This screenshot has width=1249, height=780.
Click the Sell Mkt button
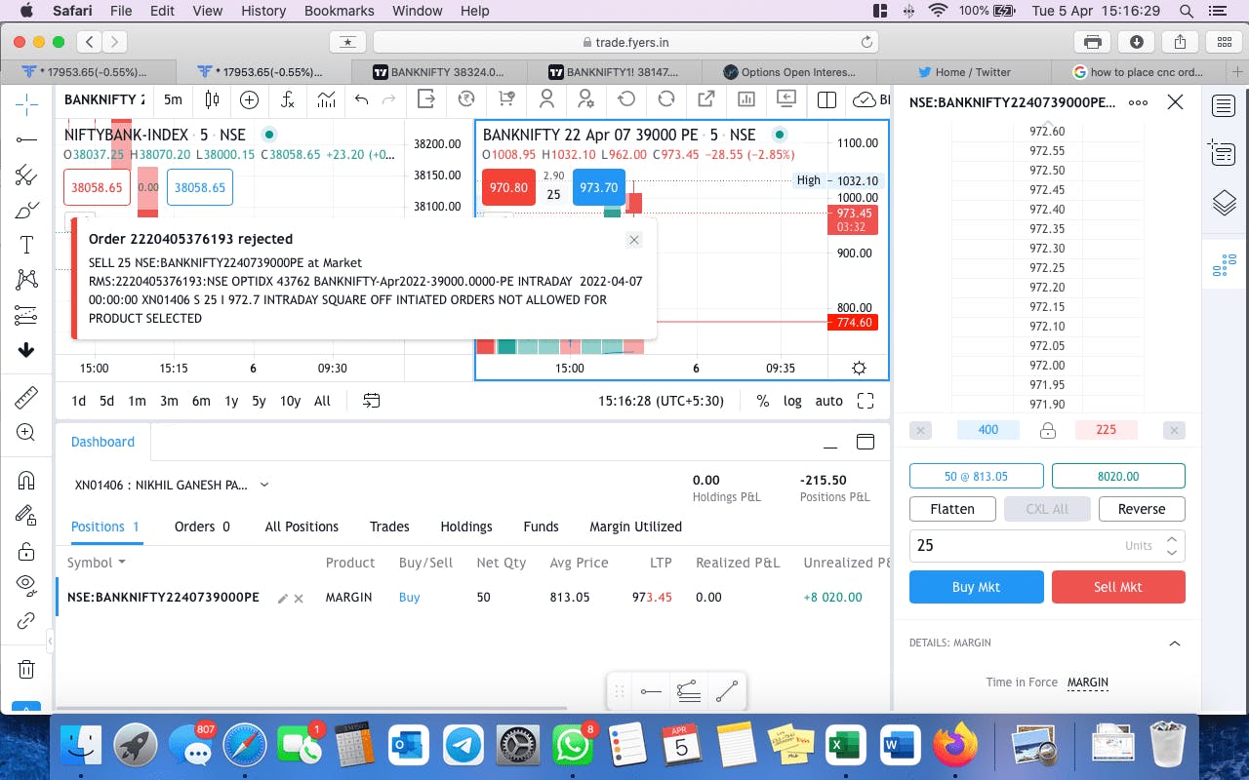[1118, 587]
